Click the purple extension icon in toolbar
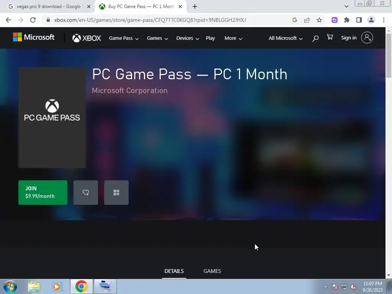This screenshot has width=392, height=294. [335, 20]
